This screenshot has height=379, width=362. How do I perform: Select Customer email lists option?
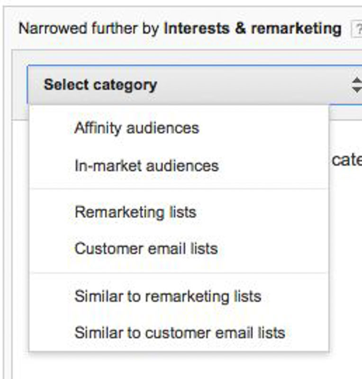(x=146, y=248)
